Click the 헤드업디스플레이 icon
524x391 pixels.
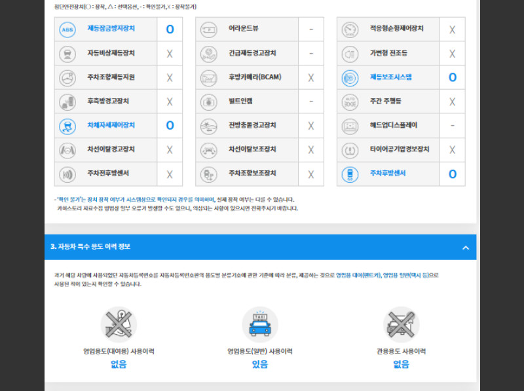tap(348, 125)
